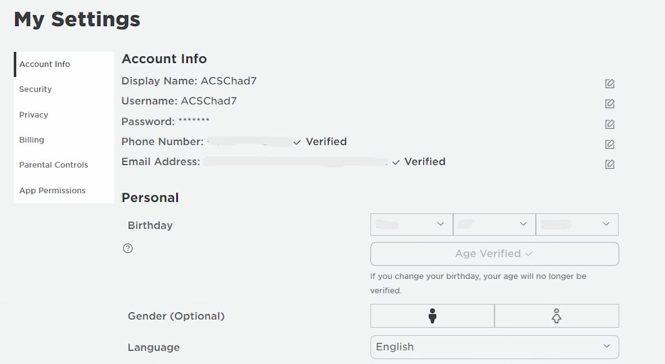
Task: Edit the Email Address via pencil icon
Action: click(610, 164)
